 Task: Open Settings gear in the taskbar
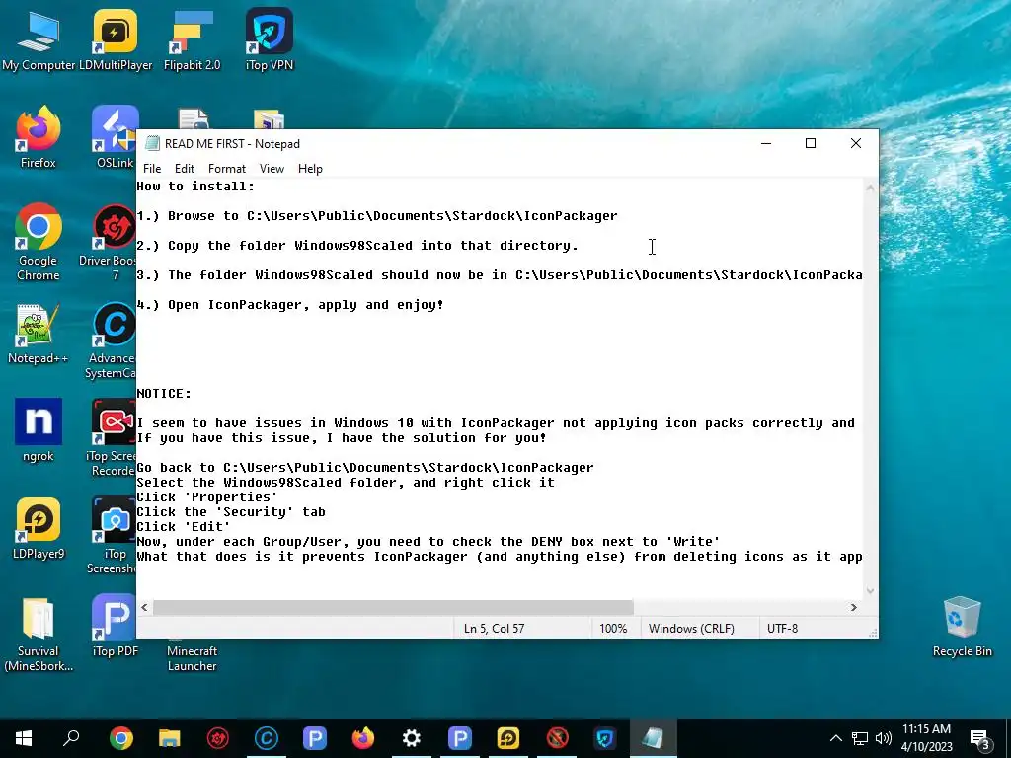pos(412,738)
